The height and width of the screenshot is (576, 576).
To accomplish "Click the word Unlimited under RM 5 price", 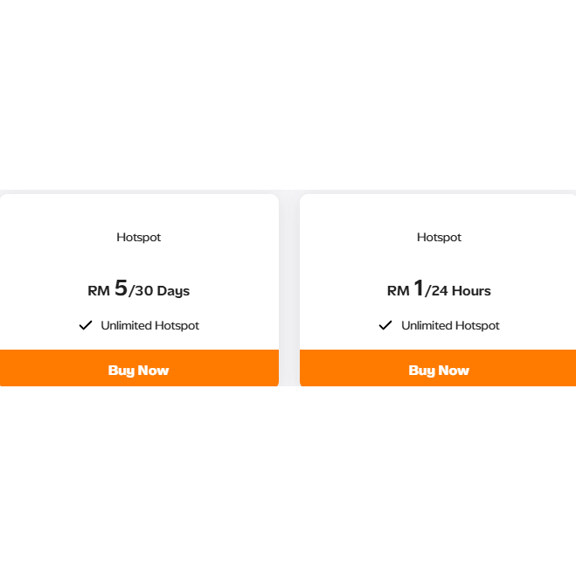I will tap(126, 325).
